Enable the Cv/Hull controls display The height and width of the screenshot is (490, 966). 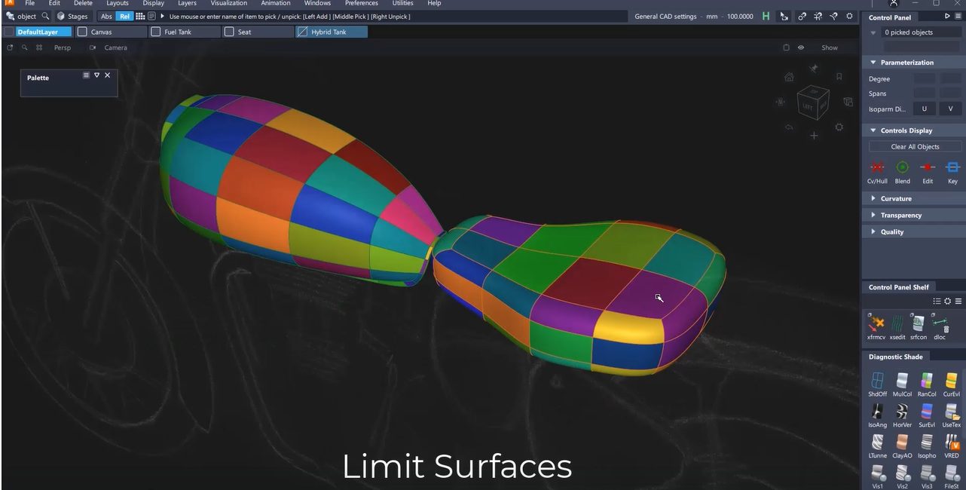click(x=877, y=168)
